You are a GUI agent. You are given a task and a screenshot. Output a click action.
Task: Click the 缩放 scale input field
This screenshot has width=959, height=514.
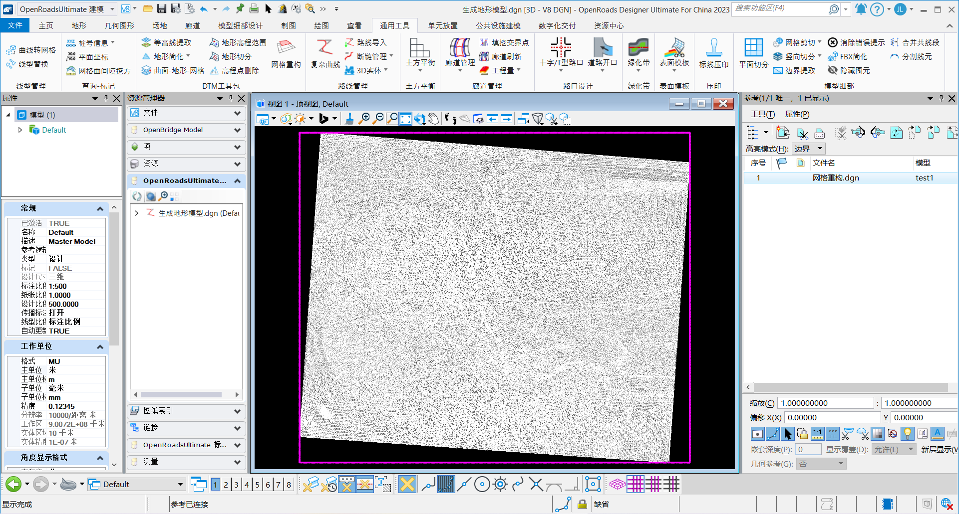coord(825,403)
